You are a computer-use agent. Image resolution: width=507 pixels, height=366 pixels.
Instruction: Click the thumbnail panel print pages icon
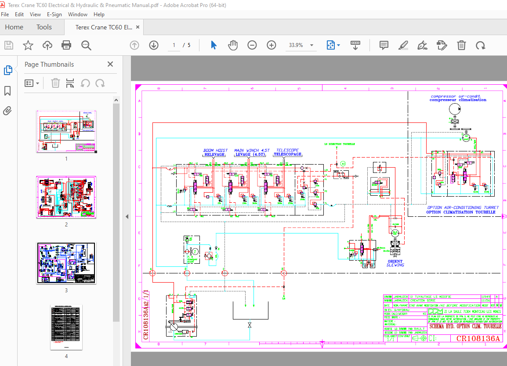tap(70, 83)
